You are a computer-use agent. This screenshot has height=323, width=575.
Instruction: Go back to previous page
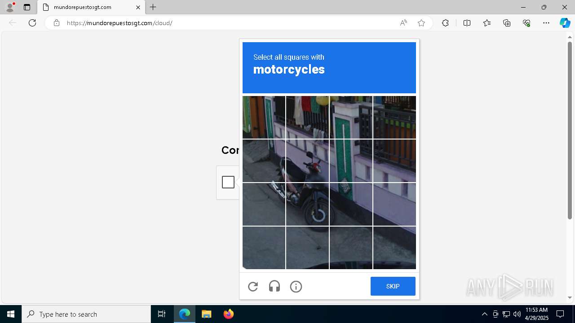13,23
